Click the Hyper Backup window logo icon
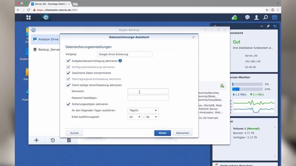The width and height of the screenshot is (296, 166). coord(33,30)
